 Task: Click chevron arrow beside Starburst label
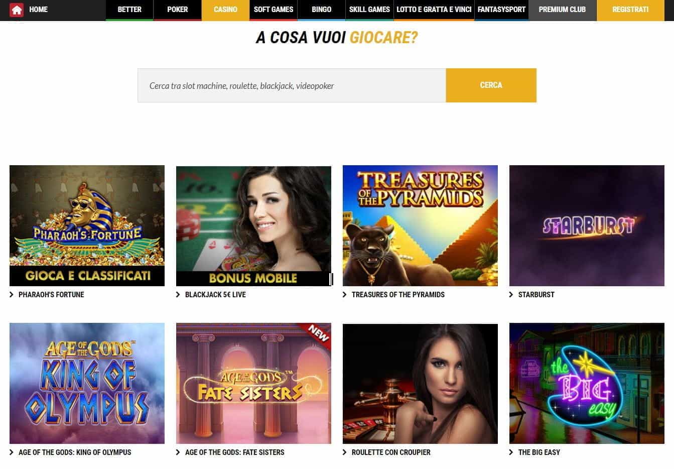tap(511, 295)
